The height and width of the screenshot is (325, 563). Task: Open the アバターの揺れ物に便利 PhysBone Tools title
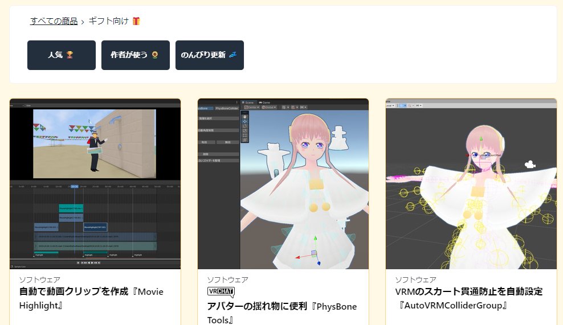point(282,313)
